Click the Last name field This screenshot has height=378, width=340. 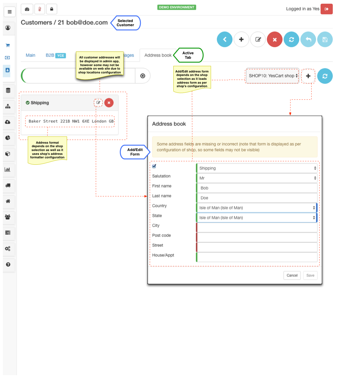point(257,198)
